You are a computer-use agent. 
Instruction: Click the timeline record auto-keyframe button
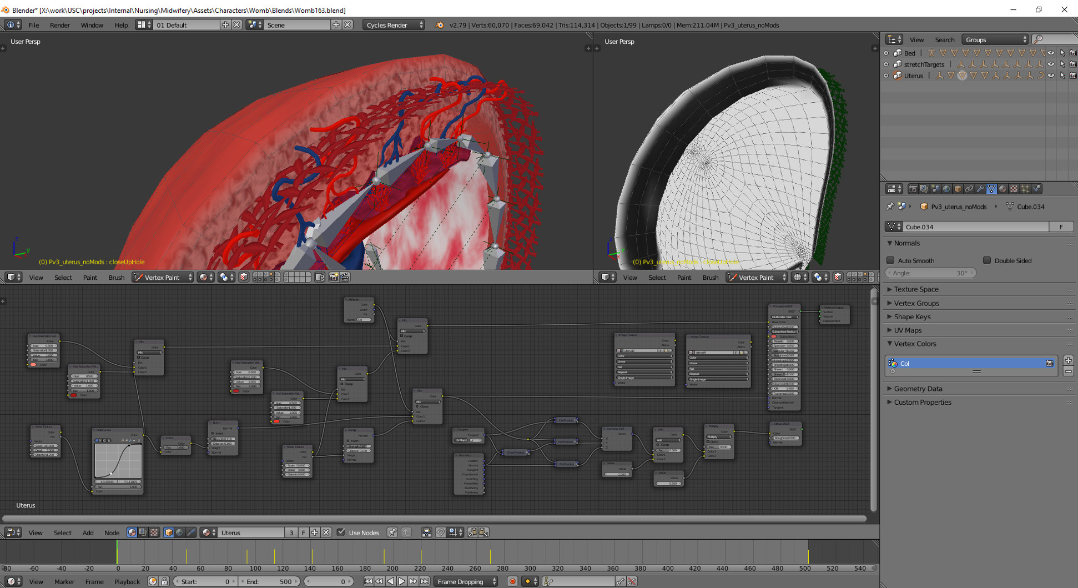tap(512, 581)
